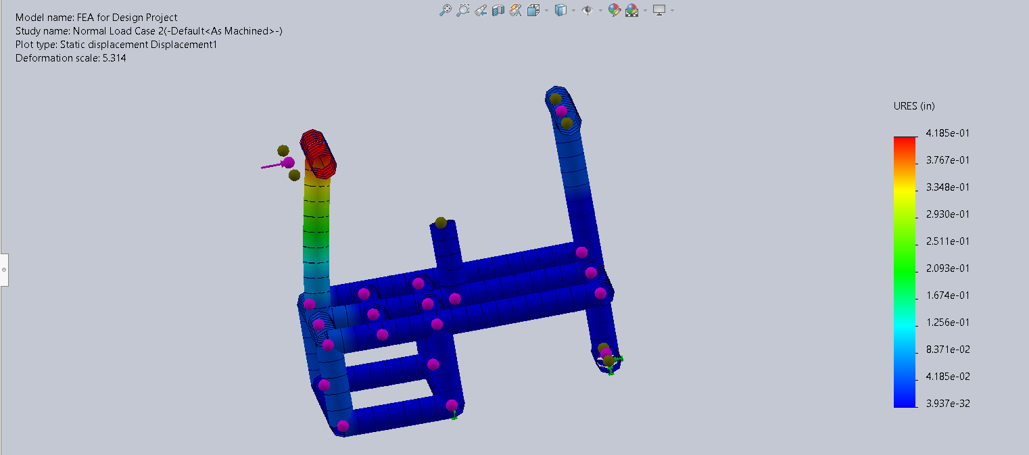The width and height of the screenshot is (1029, 455).
Task: Click the legend value 2.930e-01
Action: click(x=947, y=214)
